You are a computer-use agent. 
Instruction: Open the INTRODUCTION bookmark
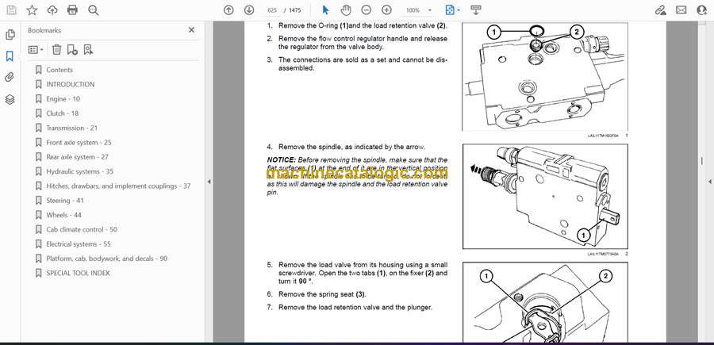[x=70, y=84]
